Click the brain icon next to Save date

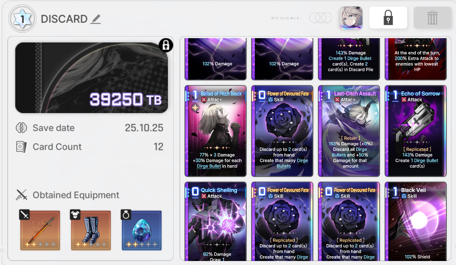(x=21, y=128)
